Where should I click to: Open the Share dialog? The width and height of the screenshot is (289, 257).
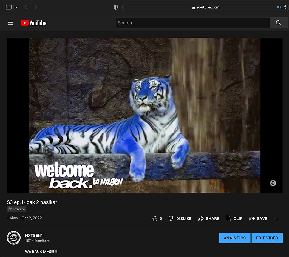tap(208, 218)
